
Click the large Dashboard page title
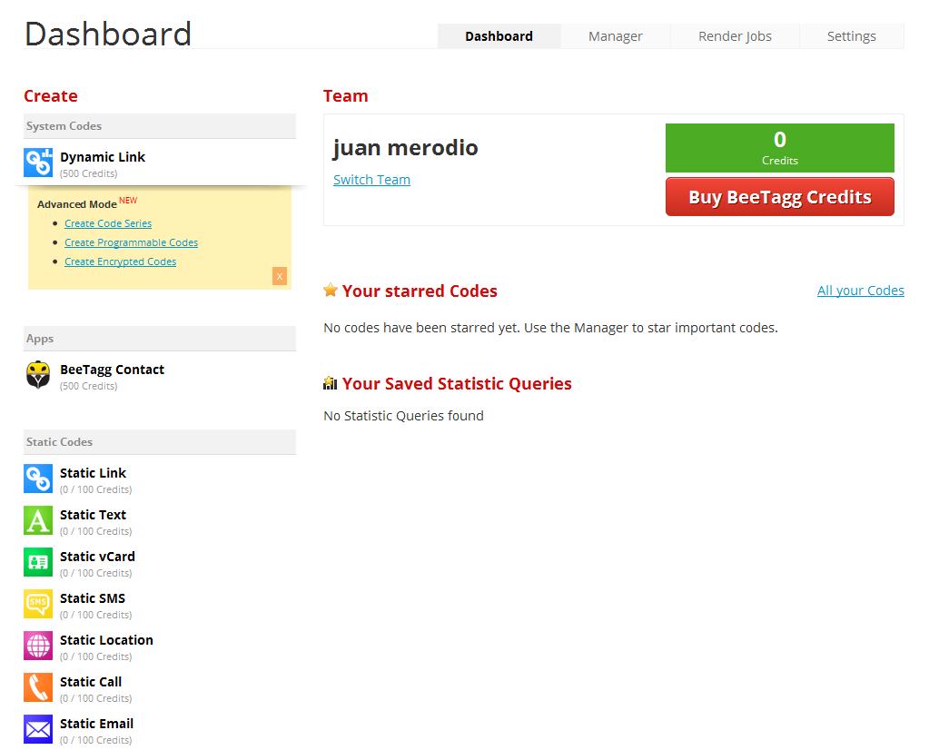(108, 34)
